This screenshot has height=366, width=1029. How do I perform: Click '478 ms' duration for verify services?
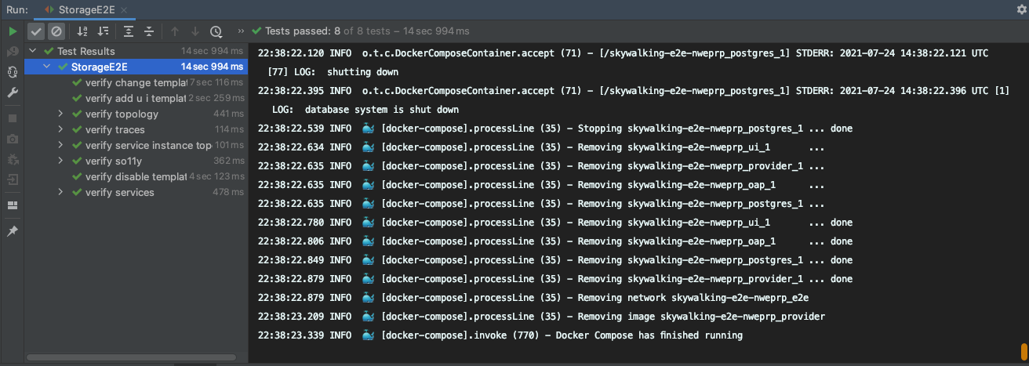click(x=228, y=192)
